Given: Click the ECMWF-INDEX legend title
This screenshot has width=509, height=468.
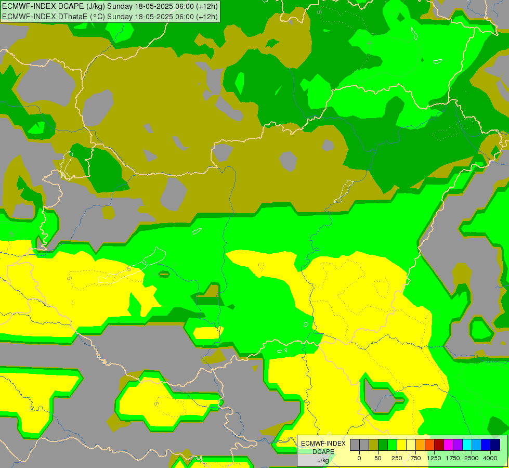Looking at the screenshot, I should pos(323,444).
